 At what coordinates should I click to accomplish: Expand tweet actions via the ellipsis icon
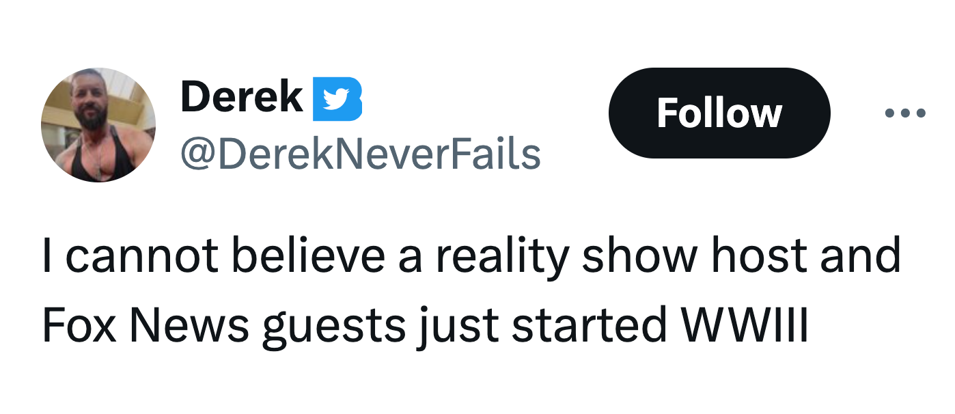905,113
